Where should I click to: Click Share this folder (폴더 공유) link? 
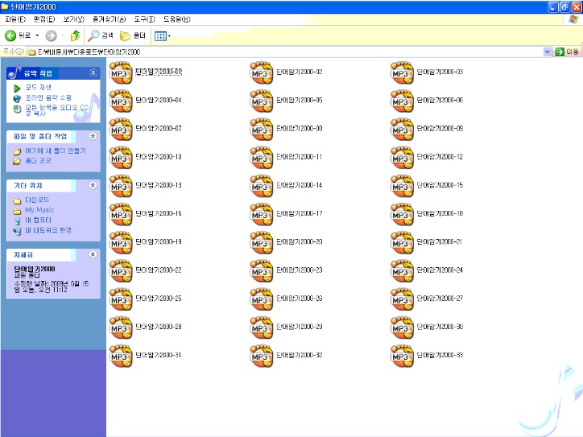(38, 161)
